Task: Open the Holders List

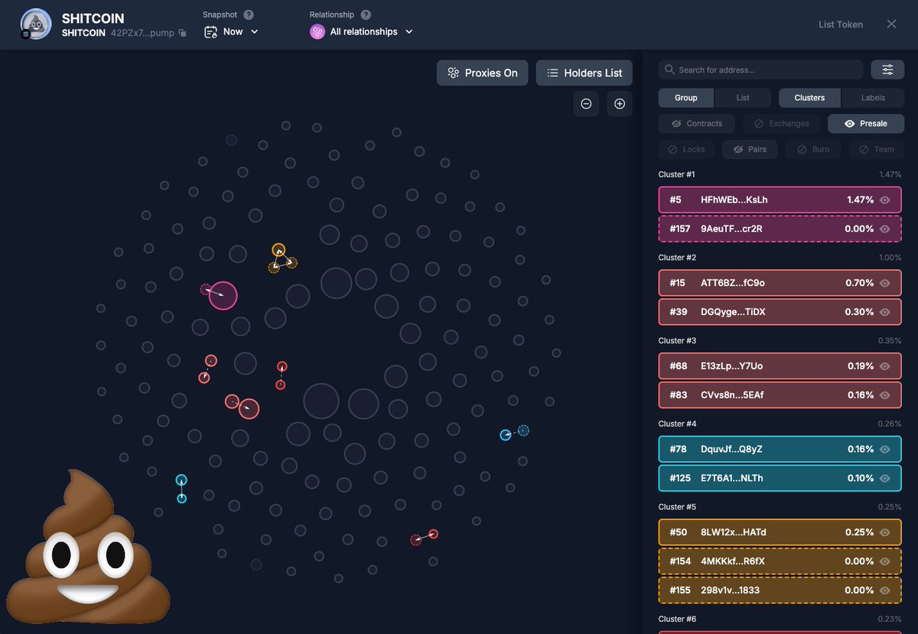Action: [x=584, y=73]
